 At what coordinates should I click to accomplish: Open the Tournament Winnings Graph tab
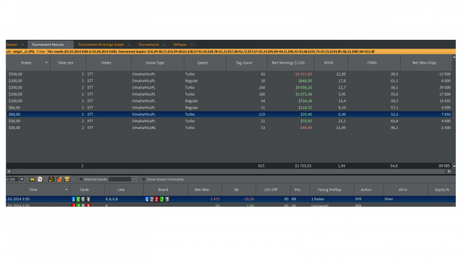point(101,45)
